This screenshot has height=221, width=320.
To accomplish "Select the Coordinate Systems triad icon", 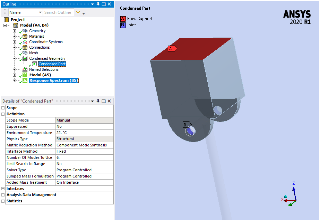I will pos(25,42).
